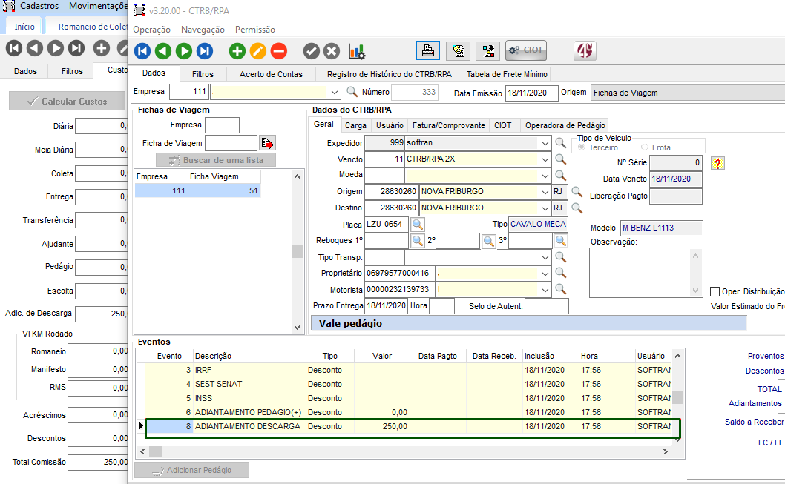Click the gray checkmark confirm icon
785x484 pixels.
[312, 51]
